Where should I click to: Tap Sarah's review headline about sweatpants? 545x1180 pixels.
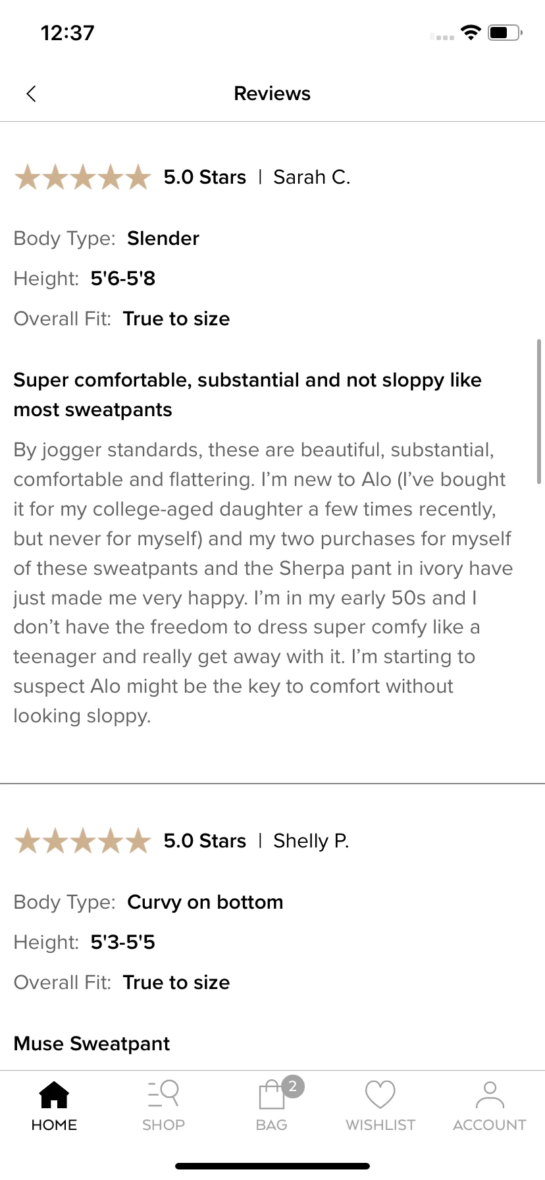(x=247, y=394)
